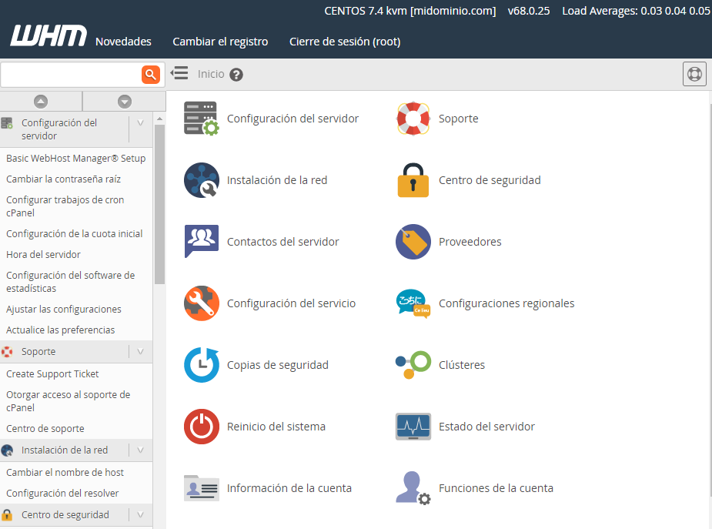Open the Soporte lifebuoy icon in main panel
Image resolution: width=712 pixels, height=529 pixels.
click(413, 119)
